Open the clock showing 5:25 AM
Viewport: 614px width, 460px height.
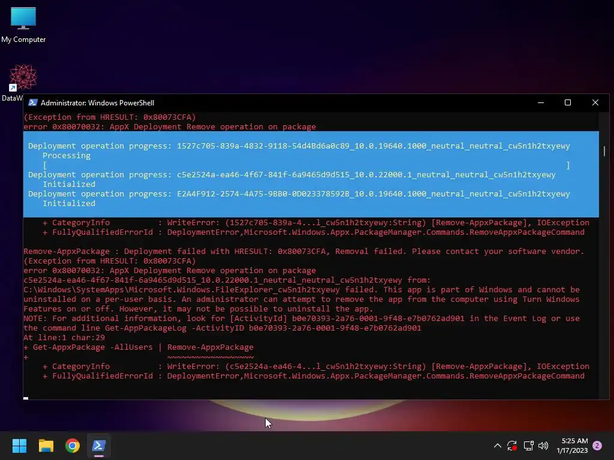[572, 446]
